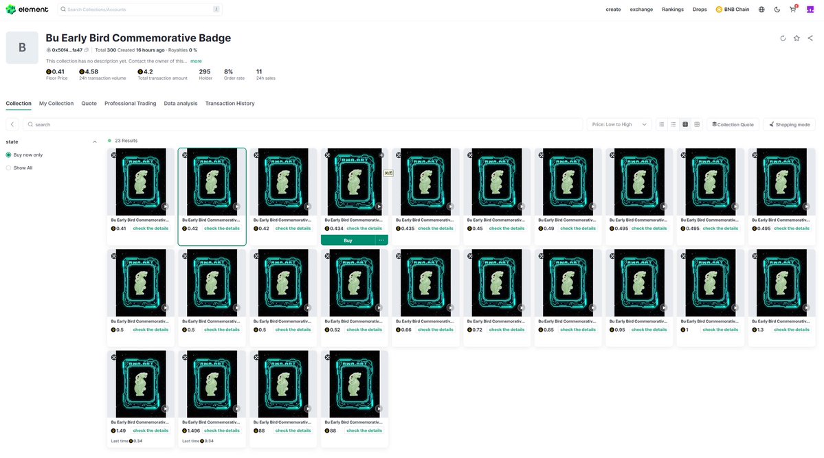This screenshot has height=458, width=824.
Task: Switch to Professional Trading tab
Action: 131,104
